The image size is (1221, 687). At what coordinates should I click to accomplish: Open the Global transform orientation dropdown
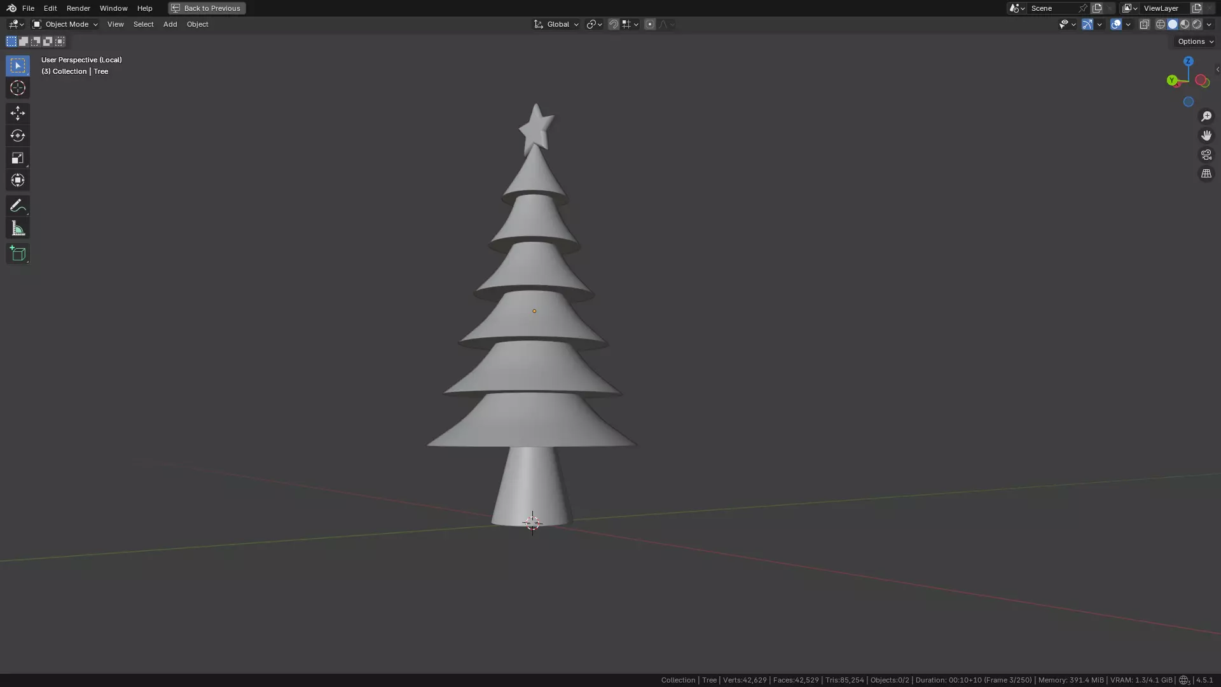coord(556,24)
